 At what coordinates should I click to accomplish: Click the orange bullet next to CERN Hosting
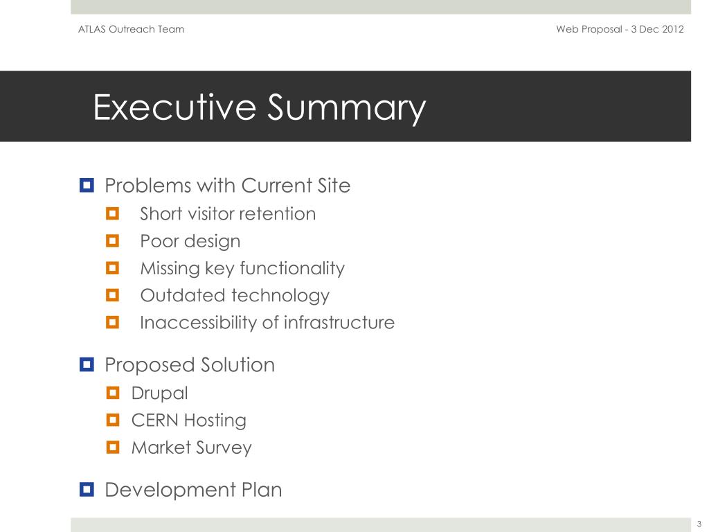tap(113, 420)
